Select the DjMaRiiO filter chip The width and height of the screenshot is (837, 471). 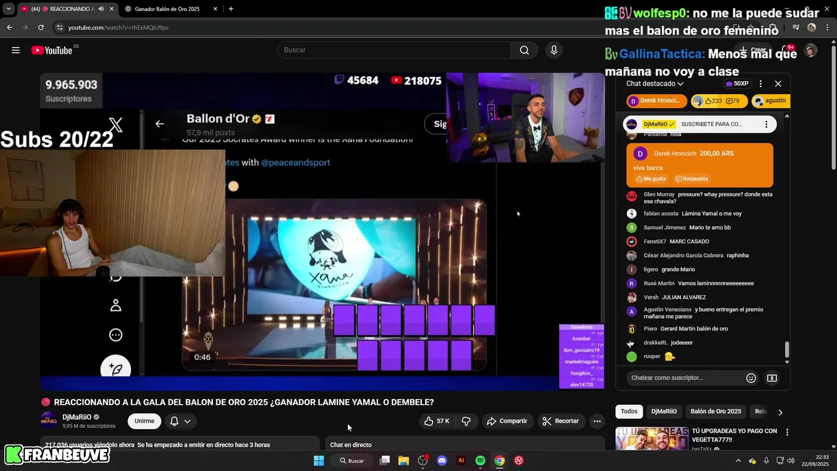click(x=664, y=411)
